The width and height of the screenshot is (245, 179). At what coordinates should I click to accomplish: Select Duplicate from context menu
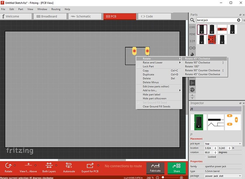click(158, 75)
